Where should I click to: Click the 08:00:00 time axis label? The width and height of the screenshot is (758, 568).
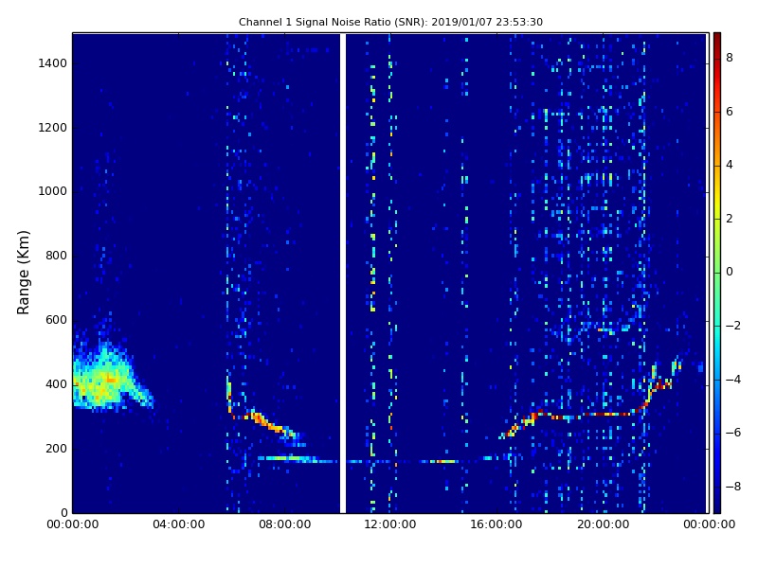(285, 524)
